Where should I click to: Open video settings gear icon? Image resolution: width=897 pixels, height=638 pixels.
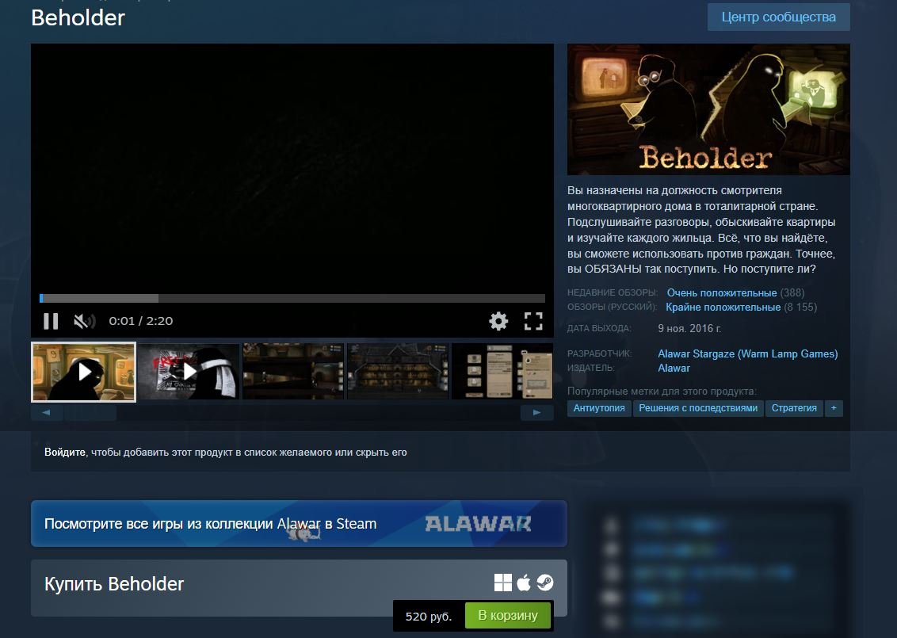pyautogui.click(x=498, y=321)
